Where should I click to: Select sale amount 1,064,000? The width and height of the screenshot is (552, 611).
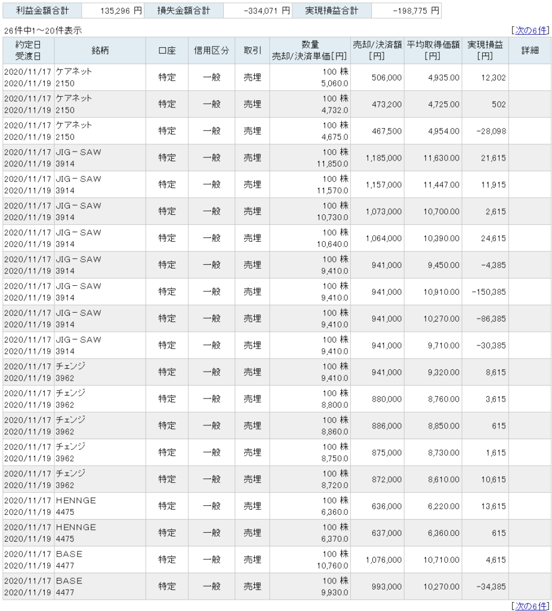coord(384,239)
